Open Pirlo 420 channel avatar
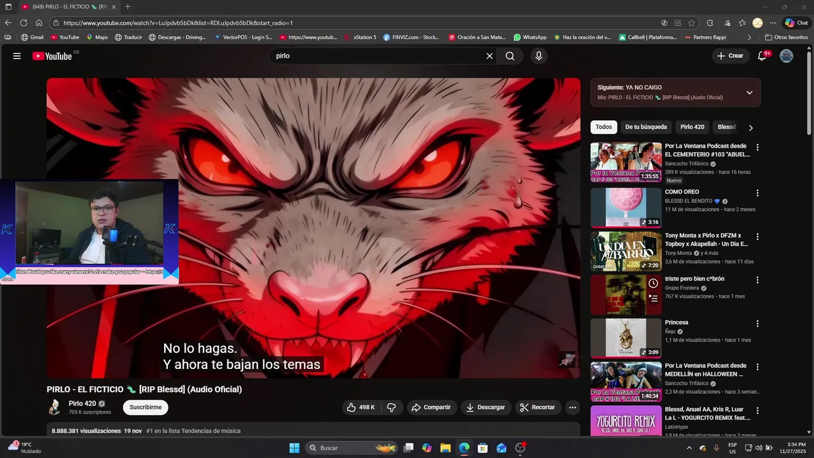Screen dimensions: 814x458 pyautogui.click(x=55, y=407)
